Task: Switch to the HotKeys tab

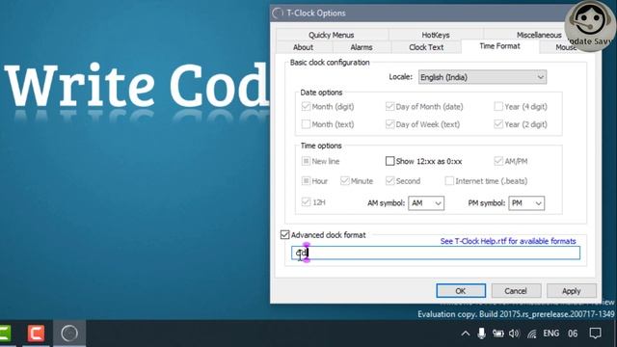Action: pyautogui.click(x=436, y=35)
